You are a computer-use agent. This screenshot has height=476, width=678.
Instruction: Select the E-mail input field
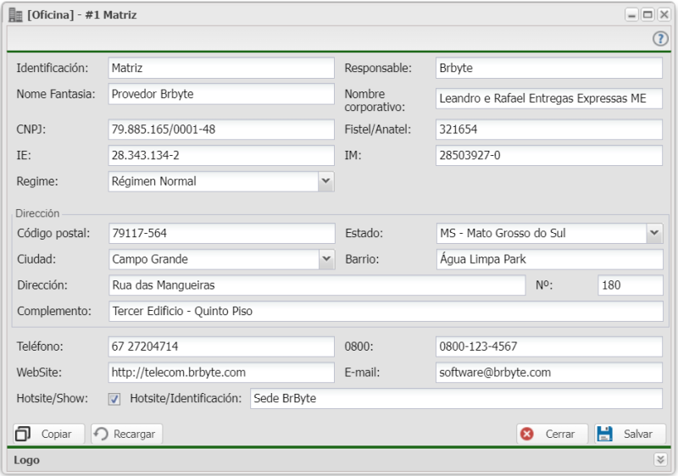point(548,372)
